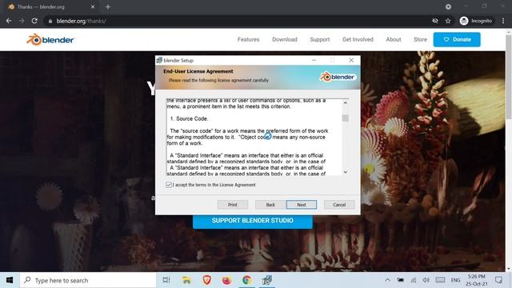
Task: Open the Incognito profile indicator
Action: 476,21
